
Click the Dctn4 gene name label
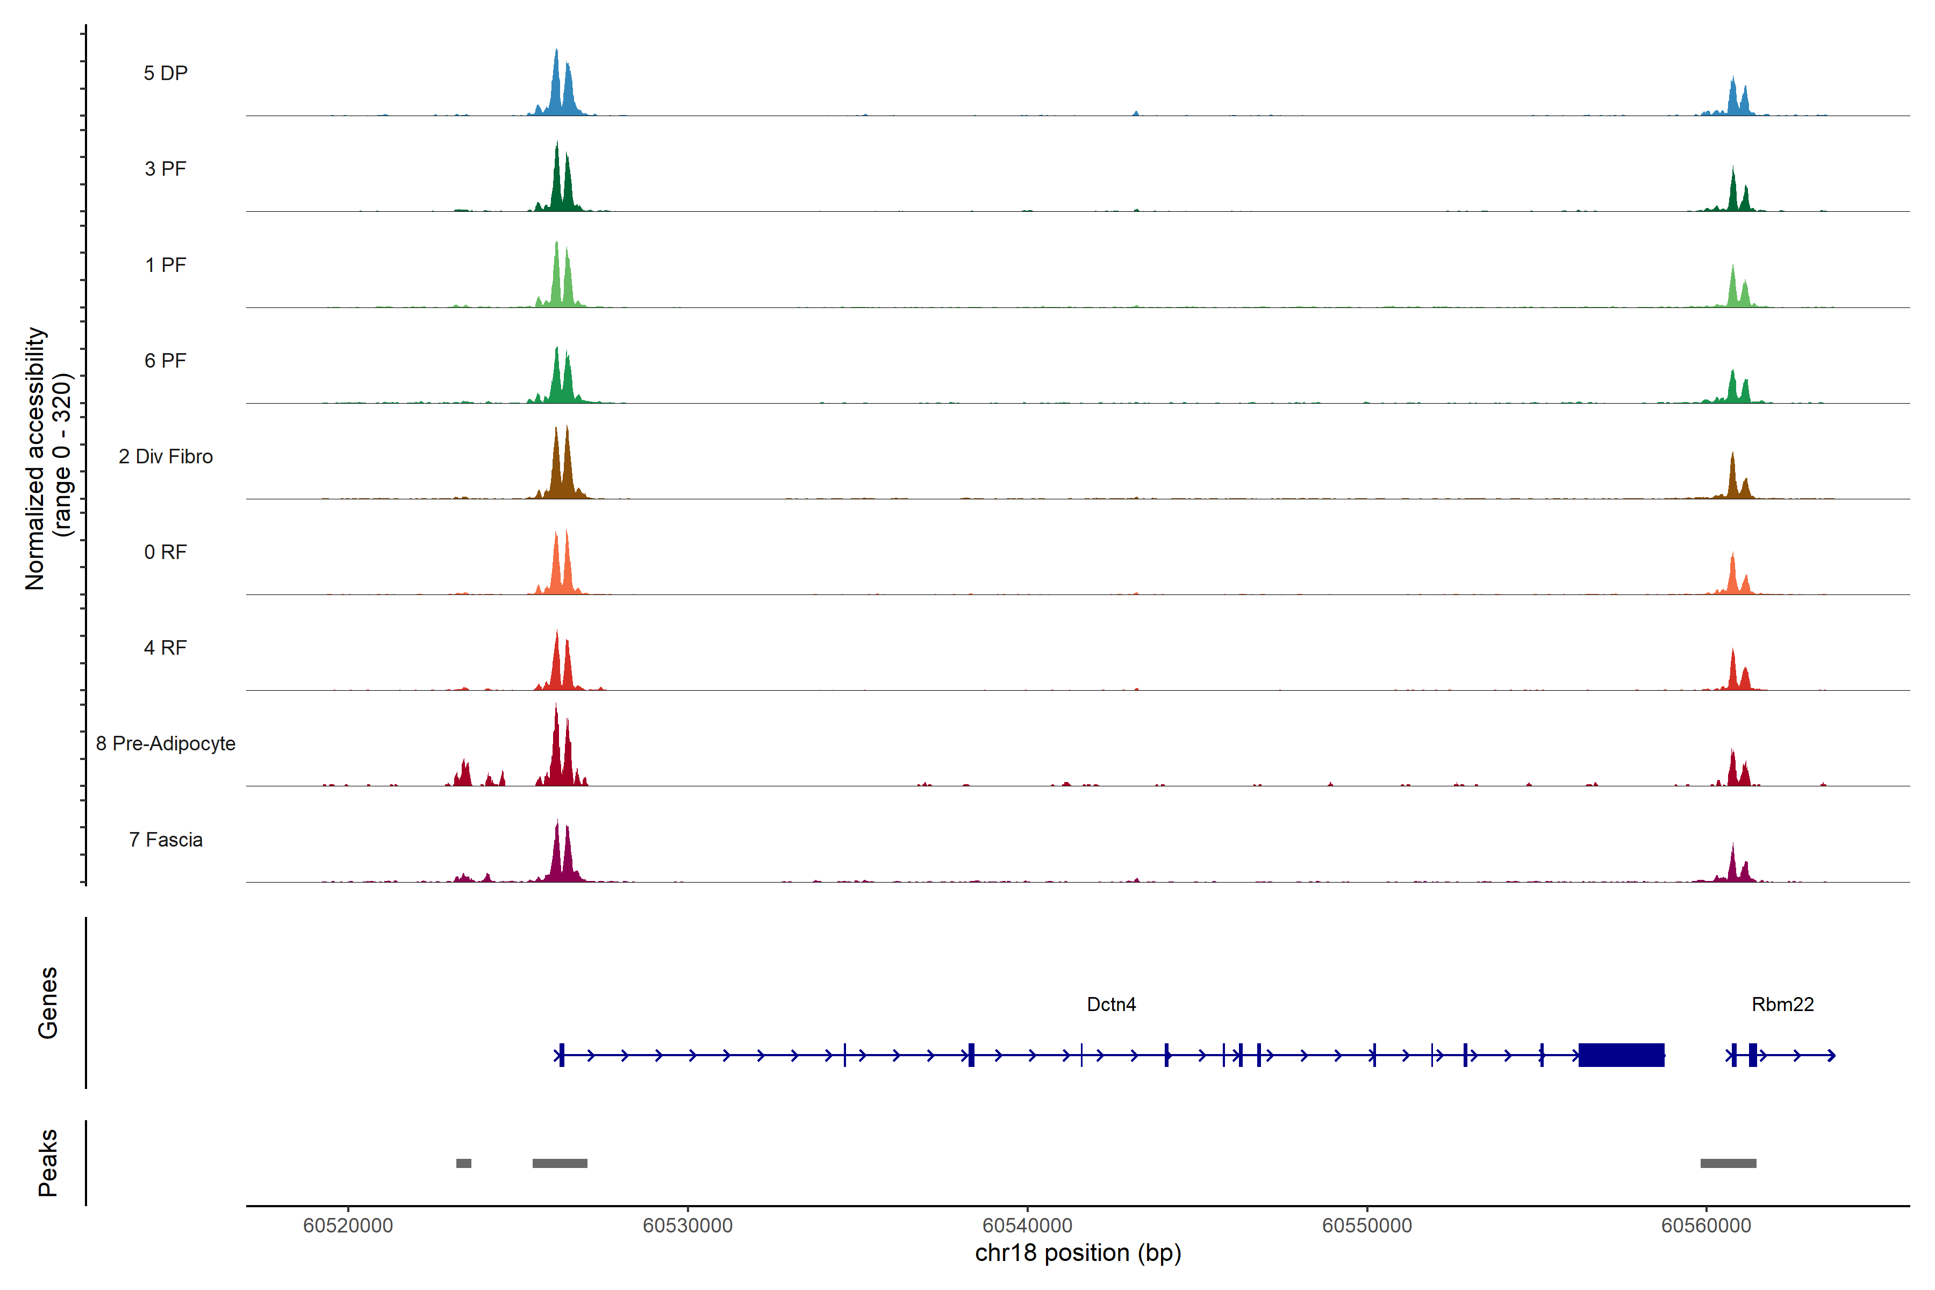1110,1005
